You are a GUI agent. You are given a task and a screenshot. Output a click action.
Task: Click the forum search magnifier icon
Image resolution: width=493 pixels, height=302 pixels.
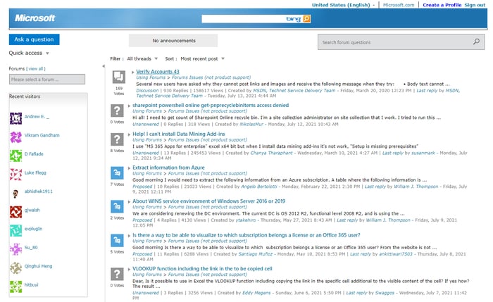click(476, 42)
